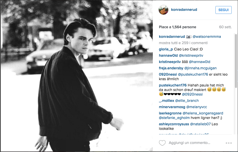Click the camera emoji in the caption
The height and width of the screenshot is (152, 238).
click(x=188, y=37)
